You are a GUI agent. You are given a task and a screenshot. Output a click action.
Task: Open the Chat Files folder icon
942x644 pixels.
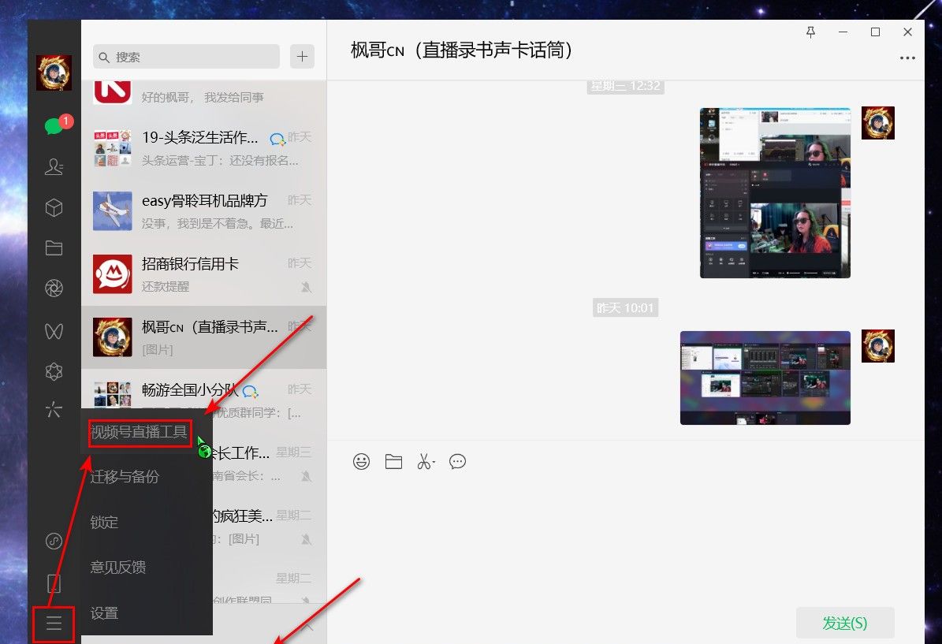pyautogui.click(x=54, y=248)
